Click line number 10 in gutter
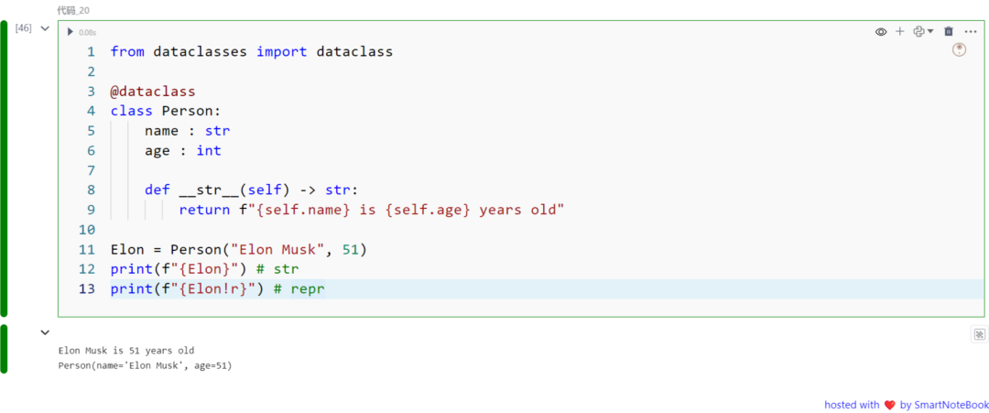The width and height of the screenshot is (989, 413). (x=87, y=230)
